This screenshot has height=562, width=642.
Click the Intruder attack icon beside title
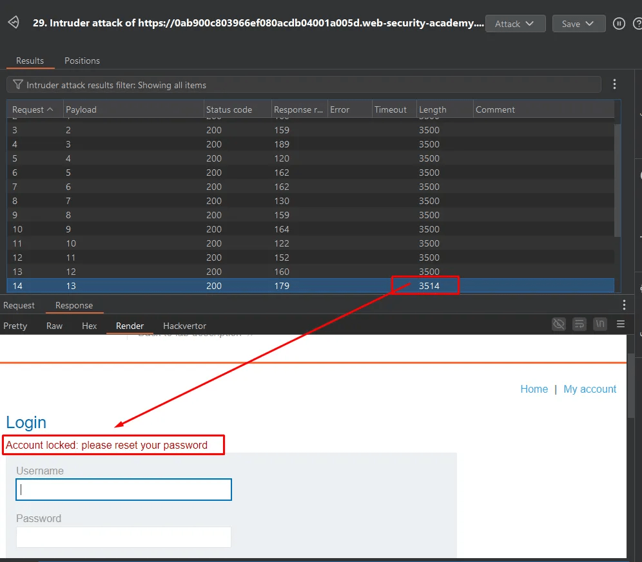pyautogui.click(x=14, y=23)
